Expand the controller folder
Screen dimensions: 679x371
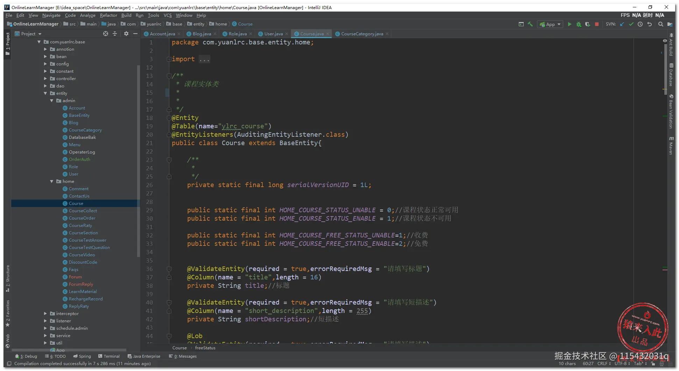point(45,79)
